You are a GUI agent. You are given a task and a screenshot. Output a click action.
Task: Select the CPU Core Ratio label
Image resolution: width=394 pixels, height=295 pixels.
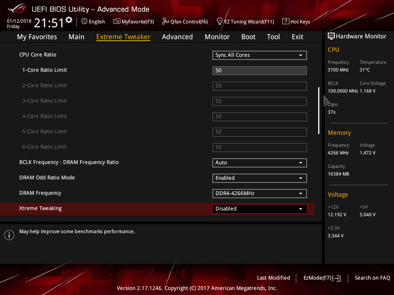38,55
